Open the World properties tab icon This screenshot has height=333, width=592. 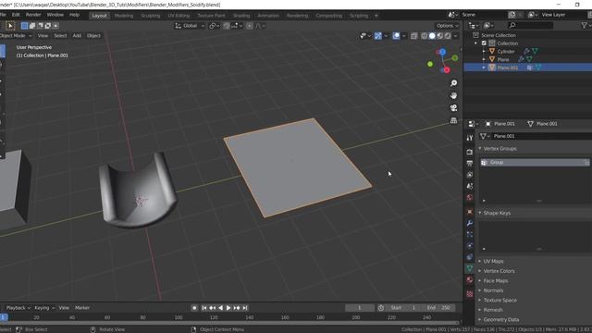(469, 198)
